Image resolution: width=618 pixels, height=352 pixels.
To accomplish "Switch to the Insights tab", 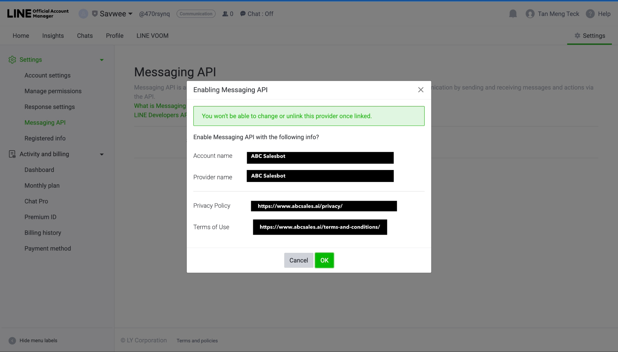I will [53, 36].
